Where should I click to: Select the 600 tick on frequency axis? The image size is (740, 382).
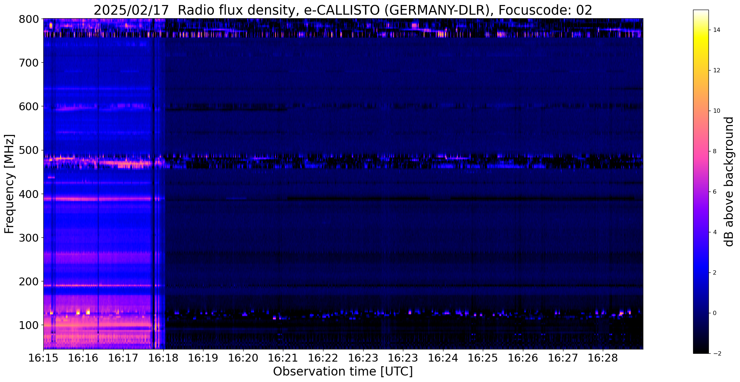coord(28,106)
